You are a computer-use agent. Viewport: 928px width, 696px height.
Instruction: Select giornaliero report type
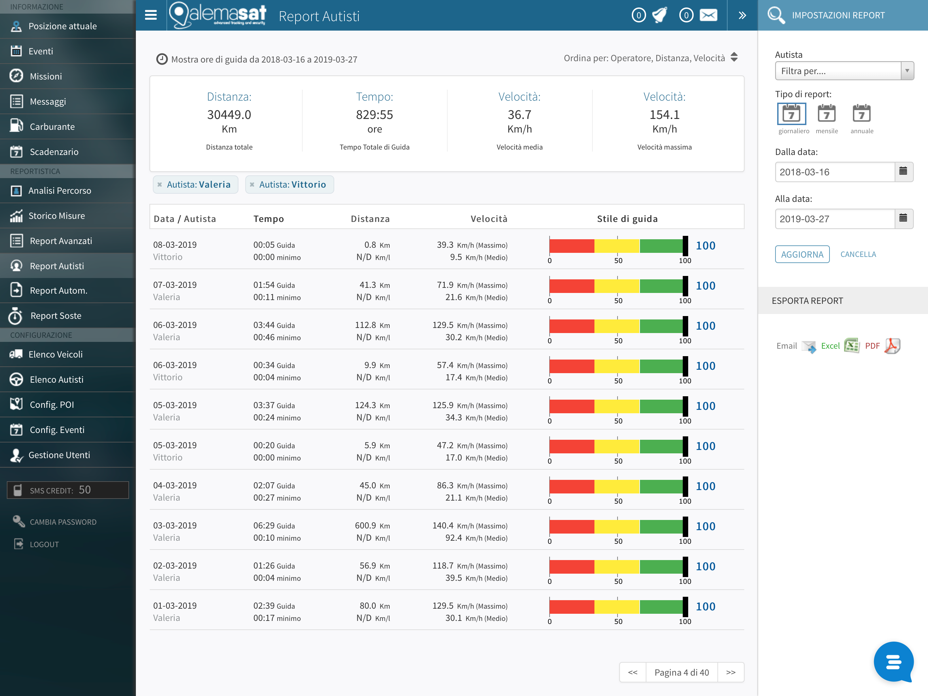point(792,114)
